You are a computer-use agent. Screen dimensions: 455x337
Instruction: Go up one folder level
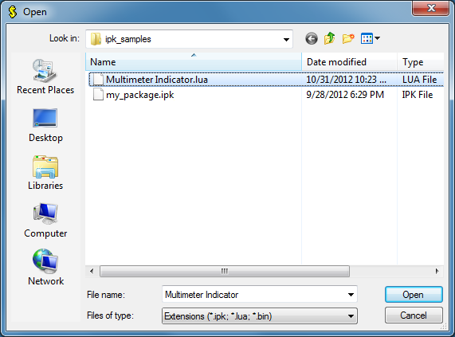click(329, 38)
